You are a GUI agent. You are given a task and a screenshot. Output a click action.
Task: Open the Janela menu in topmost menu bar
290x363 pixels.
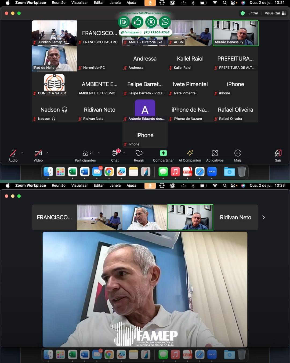(115, 3)
